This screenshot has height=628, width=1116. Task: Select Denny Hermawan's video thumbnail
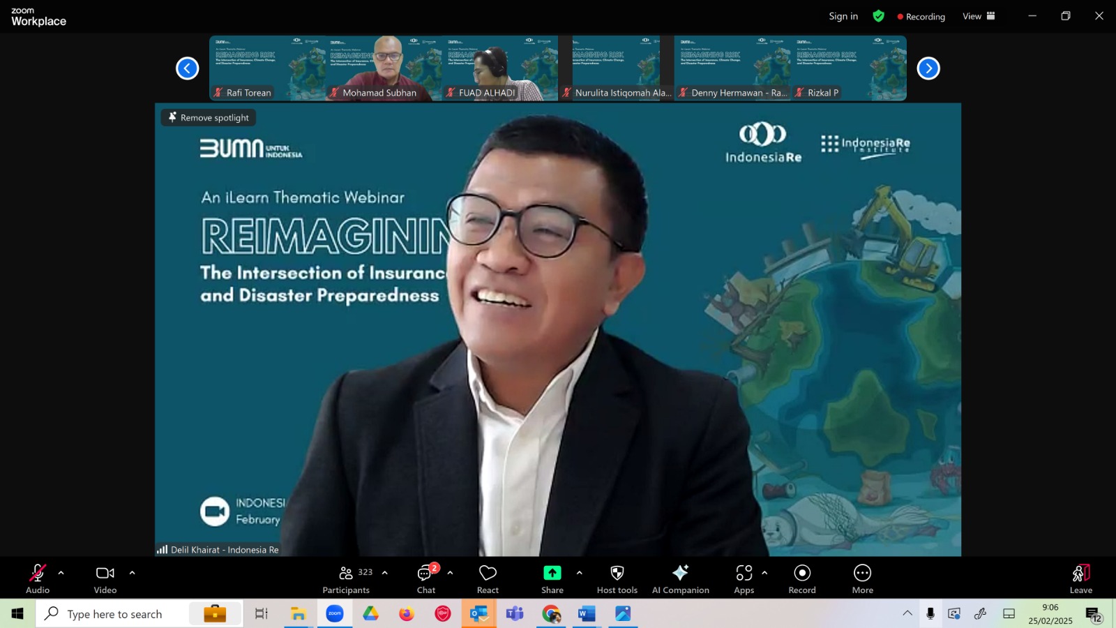pos(732,68)
